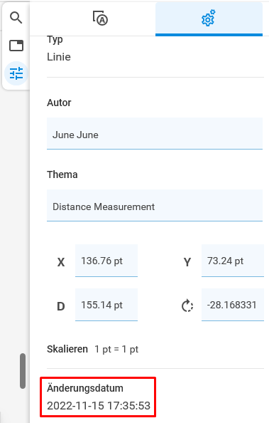The width and height of the screenshot is (269, 423).
Task: Click the X coordinate label
Action: tap(61, 262)
